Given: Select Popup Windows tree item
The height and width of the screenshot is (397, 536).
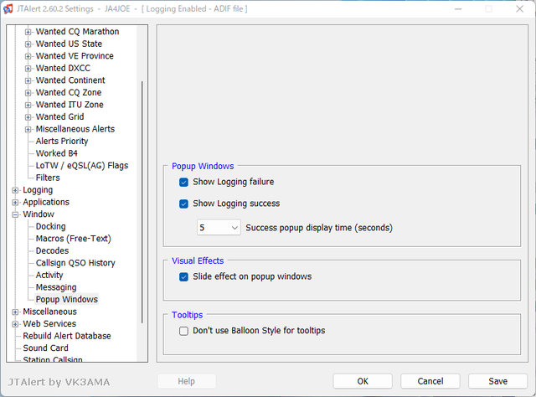Looking at the screenshot, I should tap(67, 300).
